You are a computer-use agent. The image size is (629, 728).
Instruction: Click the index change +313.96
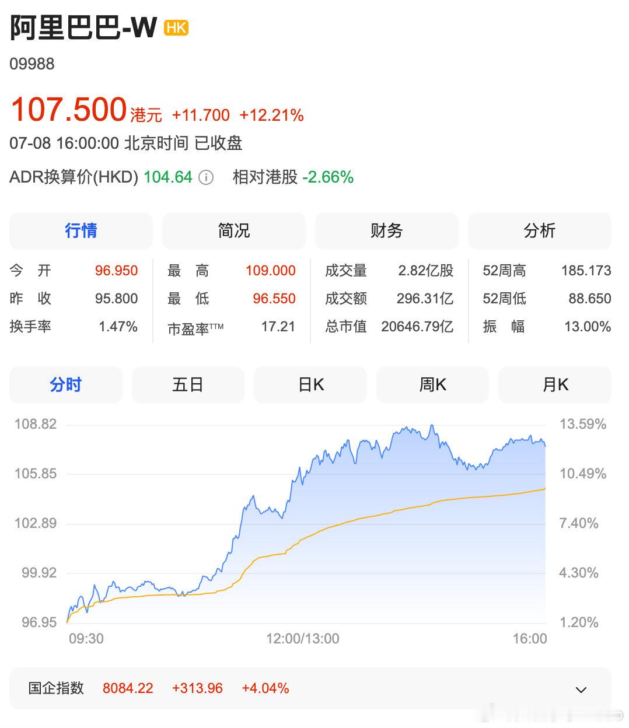pos(197,688)
